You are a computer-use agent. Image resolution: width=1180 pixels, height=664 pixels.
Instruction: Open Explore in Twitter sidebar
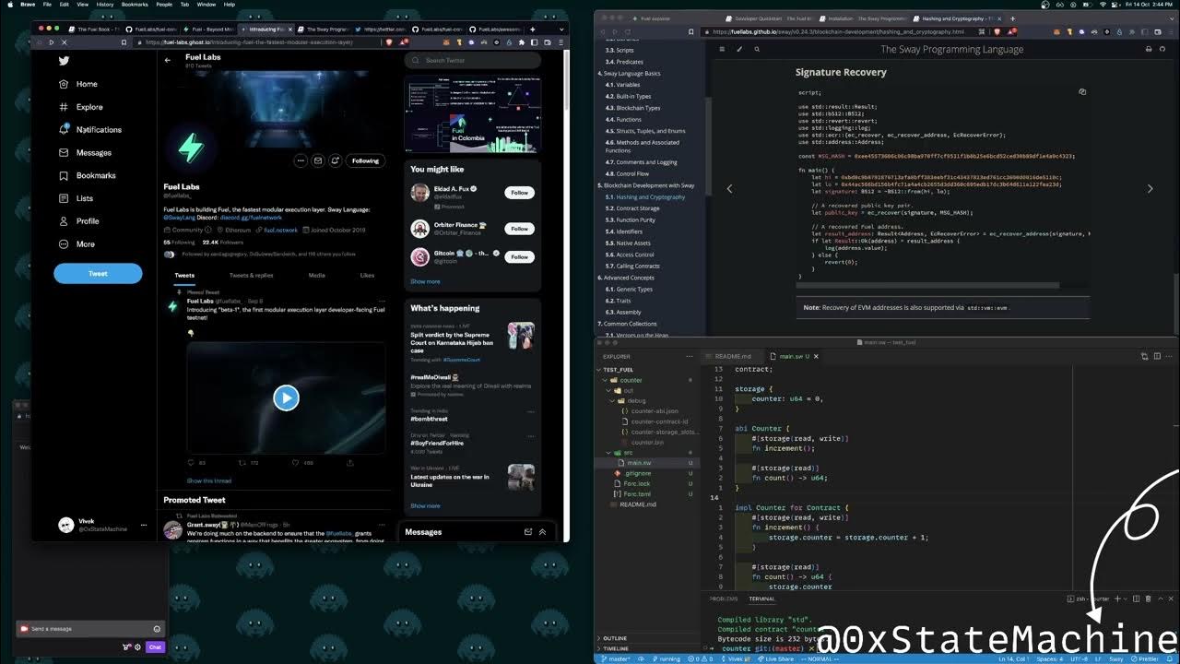pyautogui.click(x=81, y=107)
